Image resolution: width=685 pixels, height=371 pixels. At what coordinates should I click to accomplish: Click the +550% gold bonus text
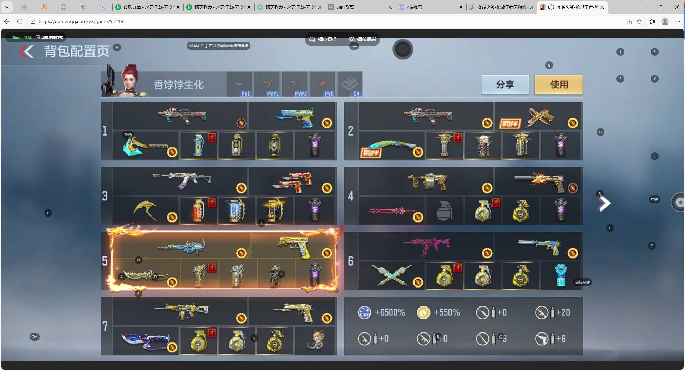[447, 313]
